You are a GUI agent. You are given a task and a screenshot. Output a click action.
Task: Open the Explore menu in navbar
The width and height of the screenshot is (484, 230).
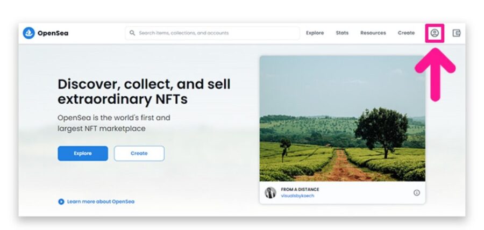click(x=315, y=33)
